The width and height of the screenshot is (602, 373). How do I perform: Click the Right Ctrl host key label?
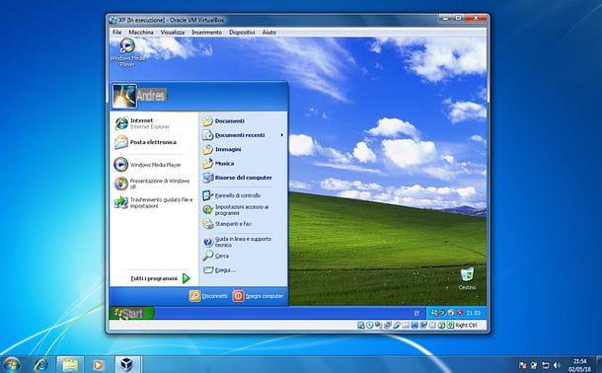[x=466, y=325]
